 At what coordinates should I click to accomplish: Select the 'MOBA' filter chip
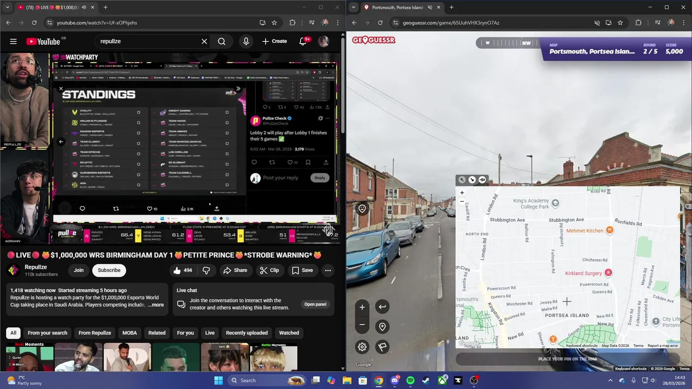(130, 333)
